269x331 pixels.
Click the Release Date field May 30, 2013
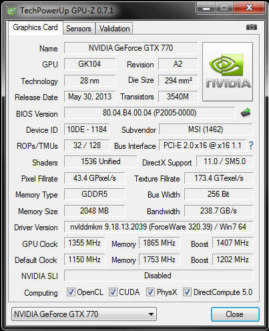pos(90,97)
